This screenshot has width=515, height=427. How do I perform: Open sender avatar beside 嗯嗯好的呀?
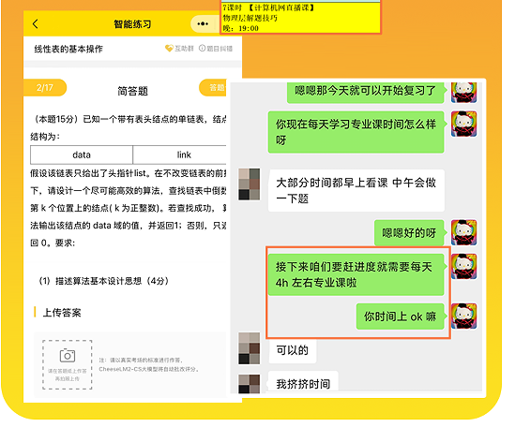coord(463,232)
